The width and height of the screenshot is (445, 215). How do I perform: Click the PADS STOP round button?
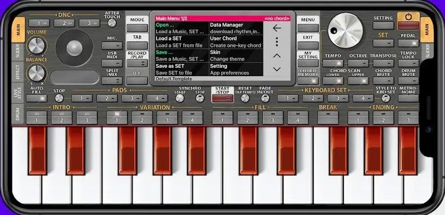(59, 98)
